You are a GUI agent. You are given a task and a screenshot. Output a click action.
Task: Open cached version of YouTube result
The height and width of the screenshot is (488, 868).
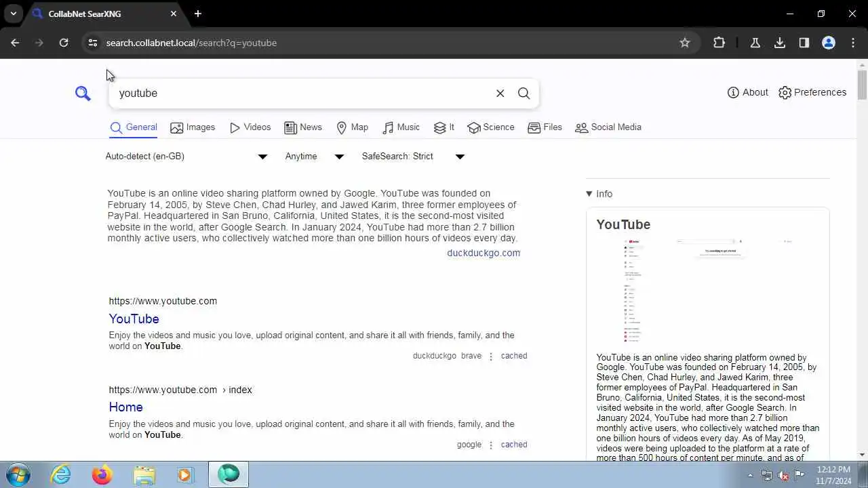[x=514, y=356]
